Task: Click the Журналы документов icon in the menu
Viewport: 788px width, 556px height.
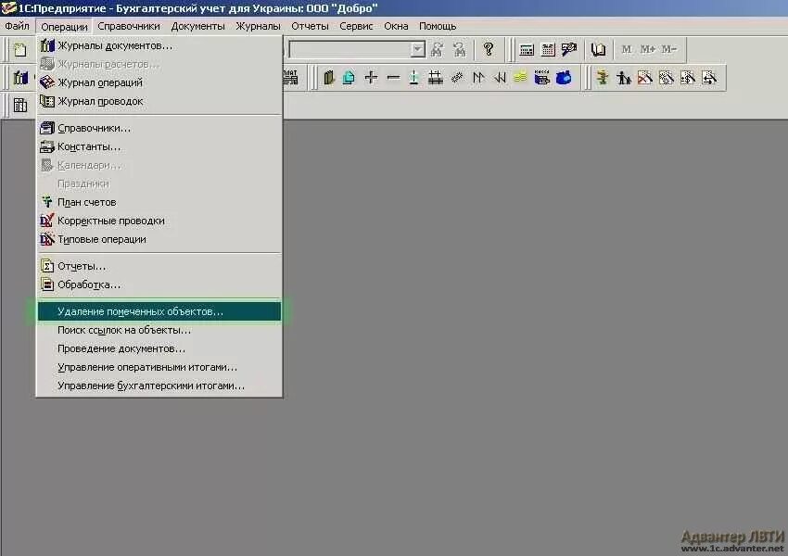Action: click(x=47, y=45)
